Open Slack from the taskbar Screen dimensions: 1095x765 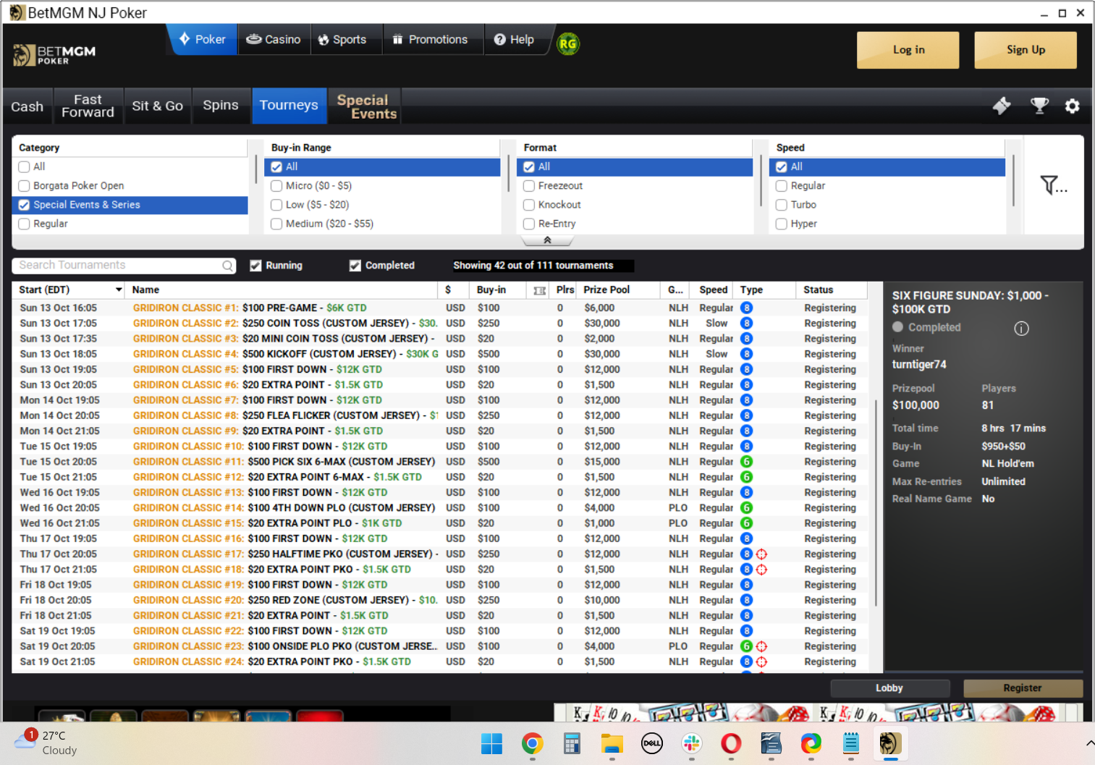692,743
